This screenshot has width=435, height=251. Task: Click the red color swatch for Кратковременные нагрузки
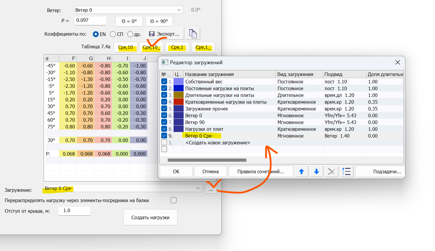(179, 102)
